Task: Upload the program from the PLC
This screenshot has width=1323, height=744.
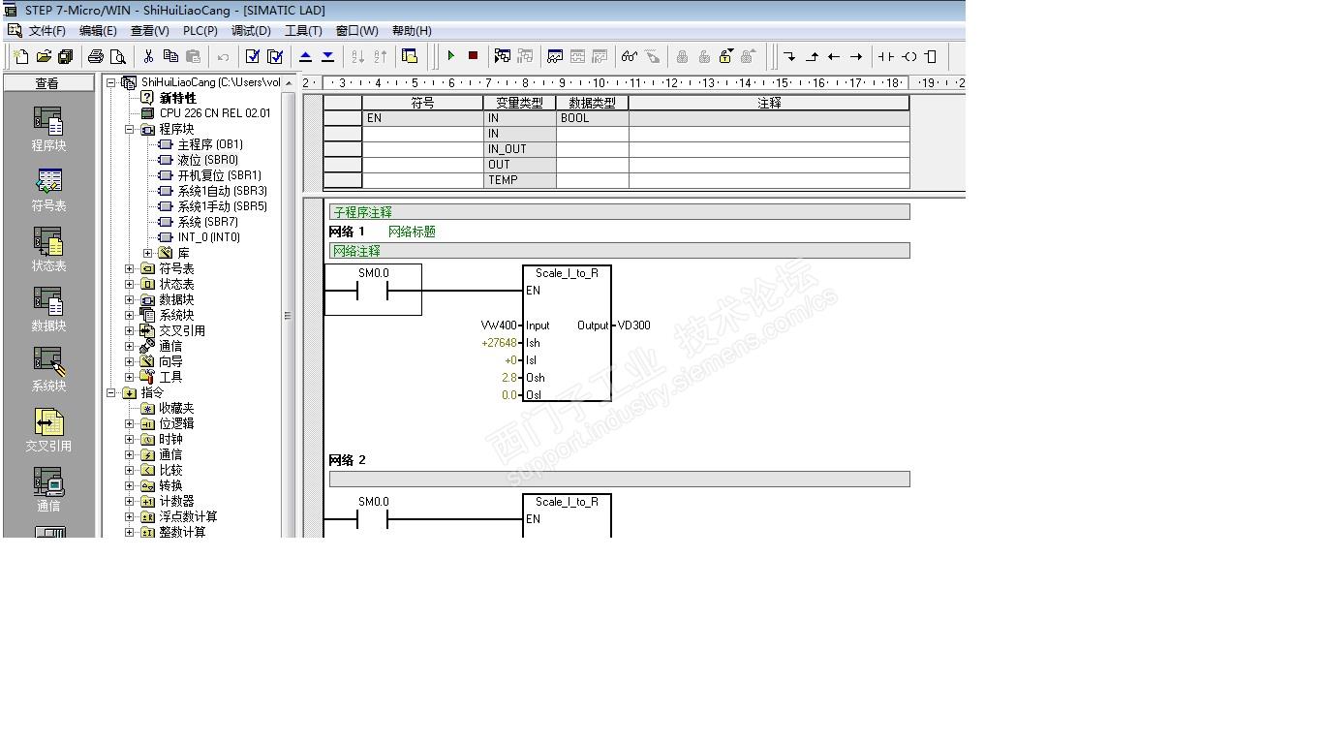Action: click(305, 56)
